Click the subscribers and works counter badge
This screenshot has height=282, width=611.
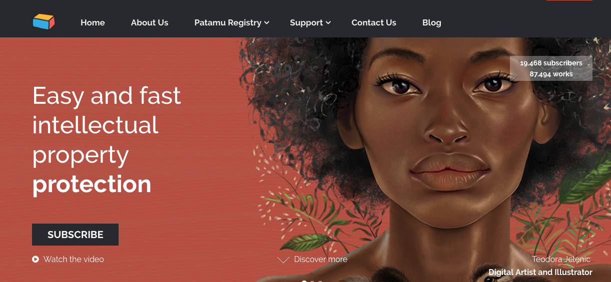551,68
